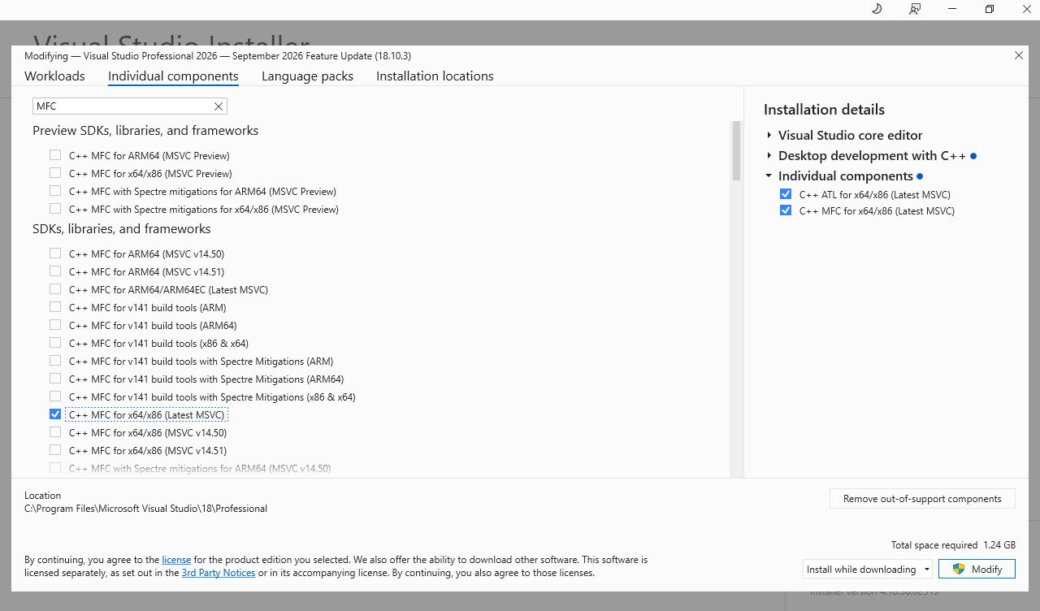Switch to the Workloads tab
Viewport: 1040px width, 611px height.
tap(54, 76)
